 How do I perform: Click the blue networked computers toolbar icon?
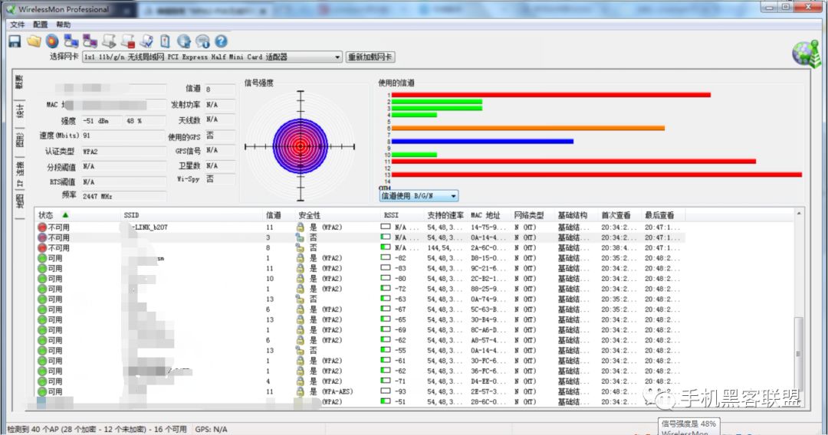71,41
